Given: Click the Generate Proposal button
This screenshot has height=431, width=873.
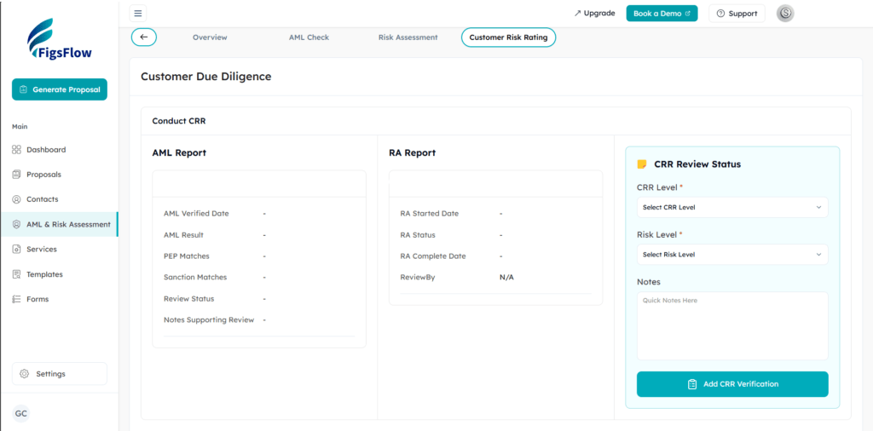Looking at the screenshot, I should click(x=60, y=89).
